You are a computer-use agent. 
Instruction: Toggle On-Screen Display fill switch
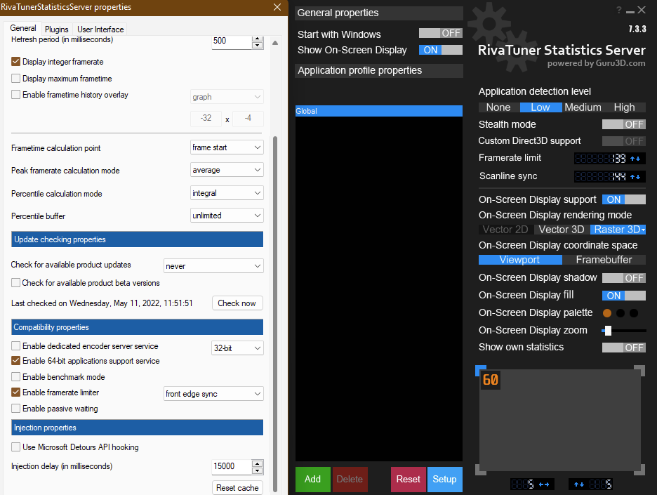[623, 296]
